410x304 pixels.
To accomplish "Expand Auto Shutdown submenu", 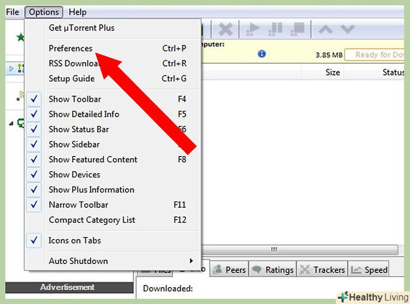I will pyautogui.click(x=113, y=261).
